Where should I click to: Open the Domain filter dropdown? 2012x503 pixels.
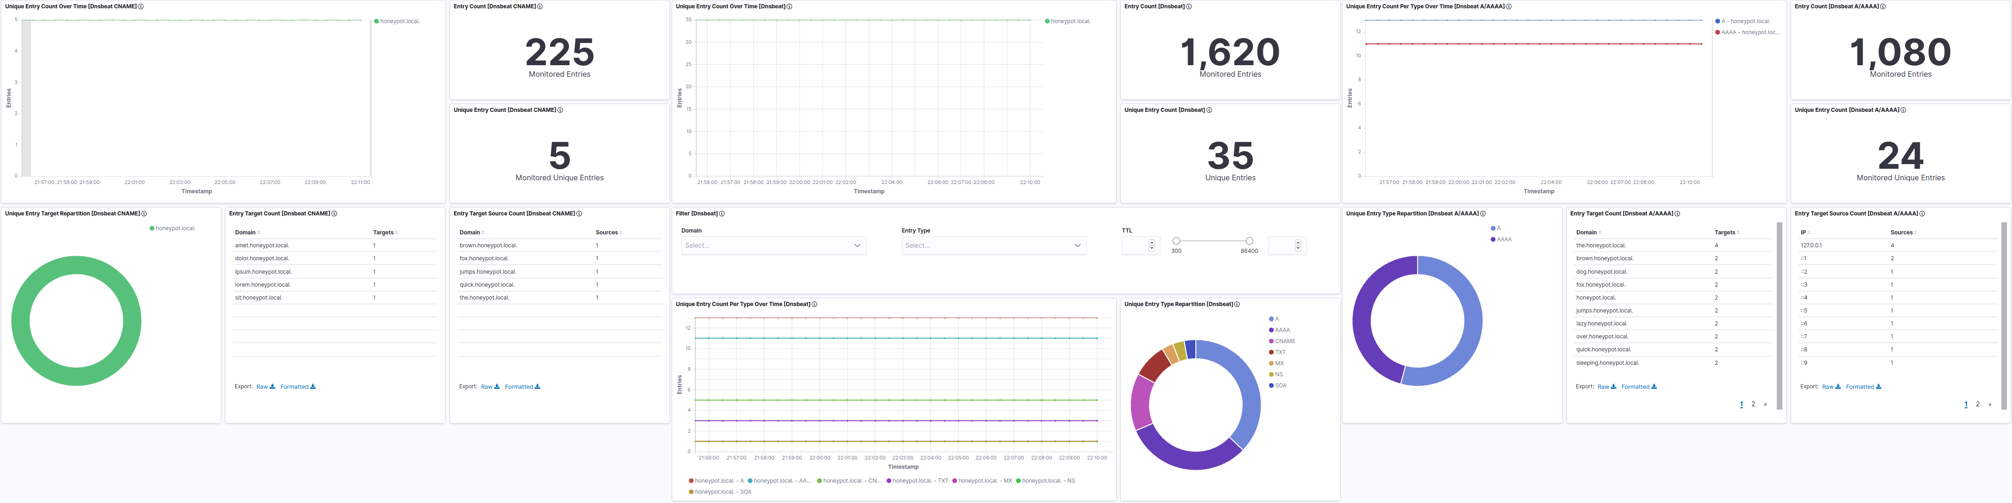point(773,245)
